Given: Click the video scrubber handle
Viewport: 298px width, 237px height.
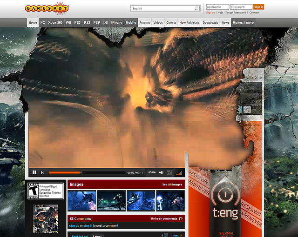Looking at the screenshot, I should [x=81, y=172].
